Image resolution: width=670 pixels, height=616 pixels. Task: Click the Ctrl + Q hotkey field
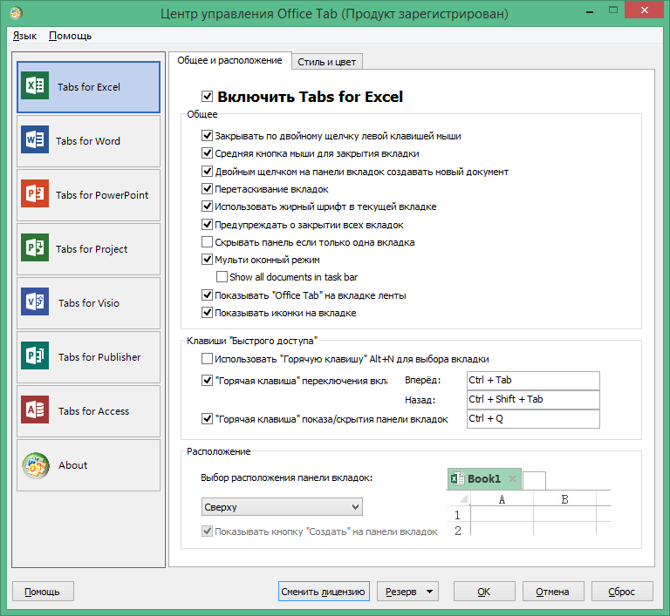pyautogui.click(x=532, y=419)
